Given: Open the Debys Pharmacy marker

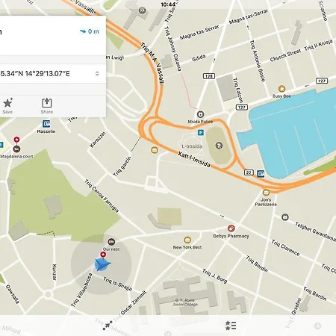Looking at the screenshot, I should 231,228.
